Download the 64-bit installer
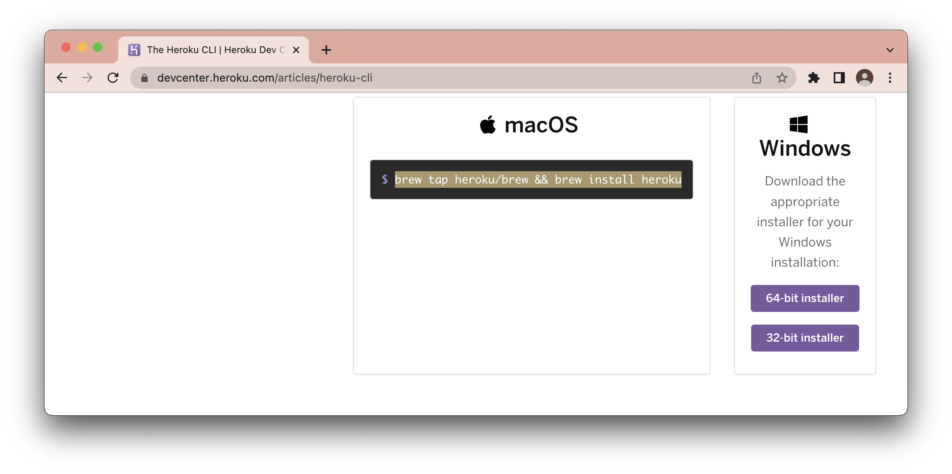This screenshot has width=952, height=474. pyautogui.click(x=805, y=298)
